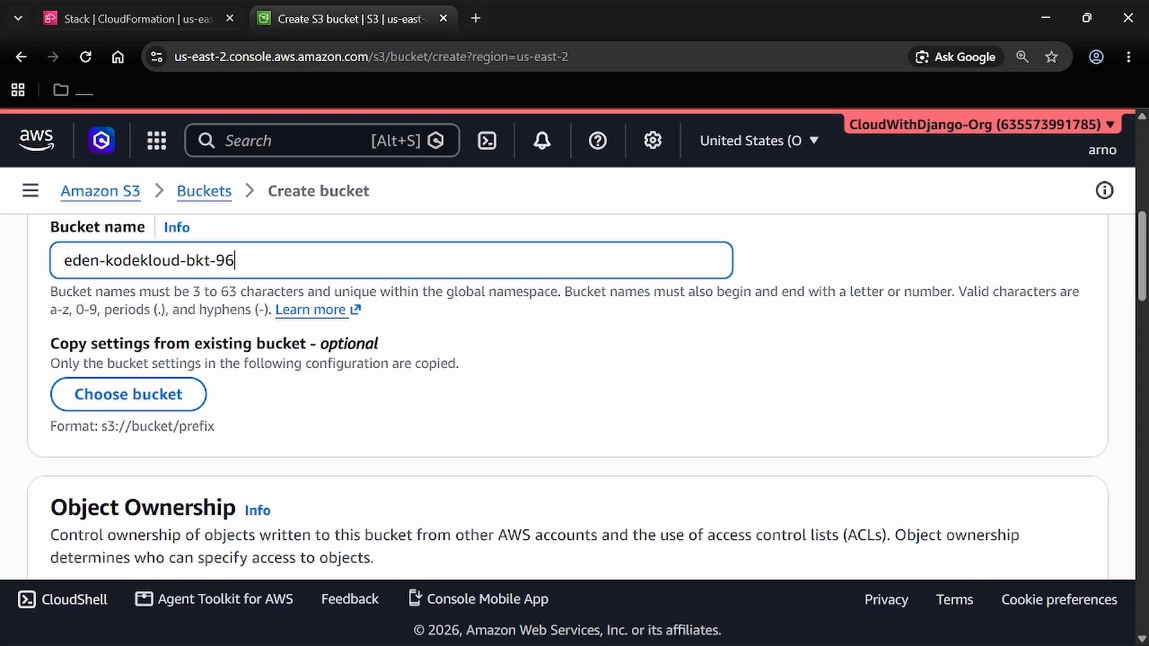Open the notifications bell
The width and height of the screenshot is (1149, 646).
pyautogui.click(x=542, y=141)
